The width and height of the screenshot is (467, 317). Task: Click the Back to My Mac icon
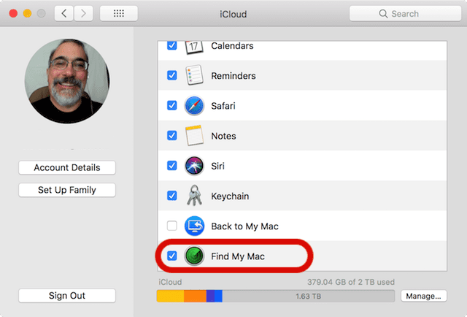pyautogui.click(x=194, y=226)
